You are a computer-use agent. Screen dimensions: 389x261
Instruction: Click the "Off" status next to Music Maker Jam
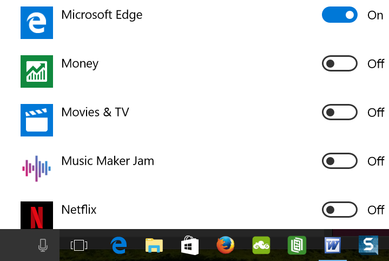coord(376,161)
